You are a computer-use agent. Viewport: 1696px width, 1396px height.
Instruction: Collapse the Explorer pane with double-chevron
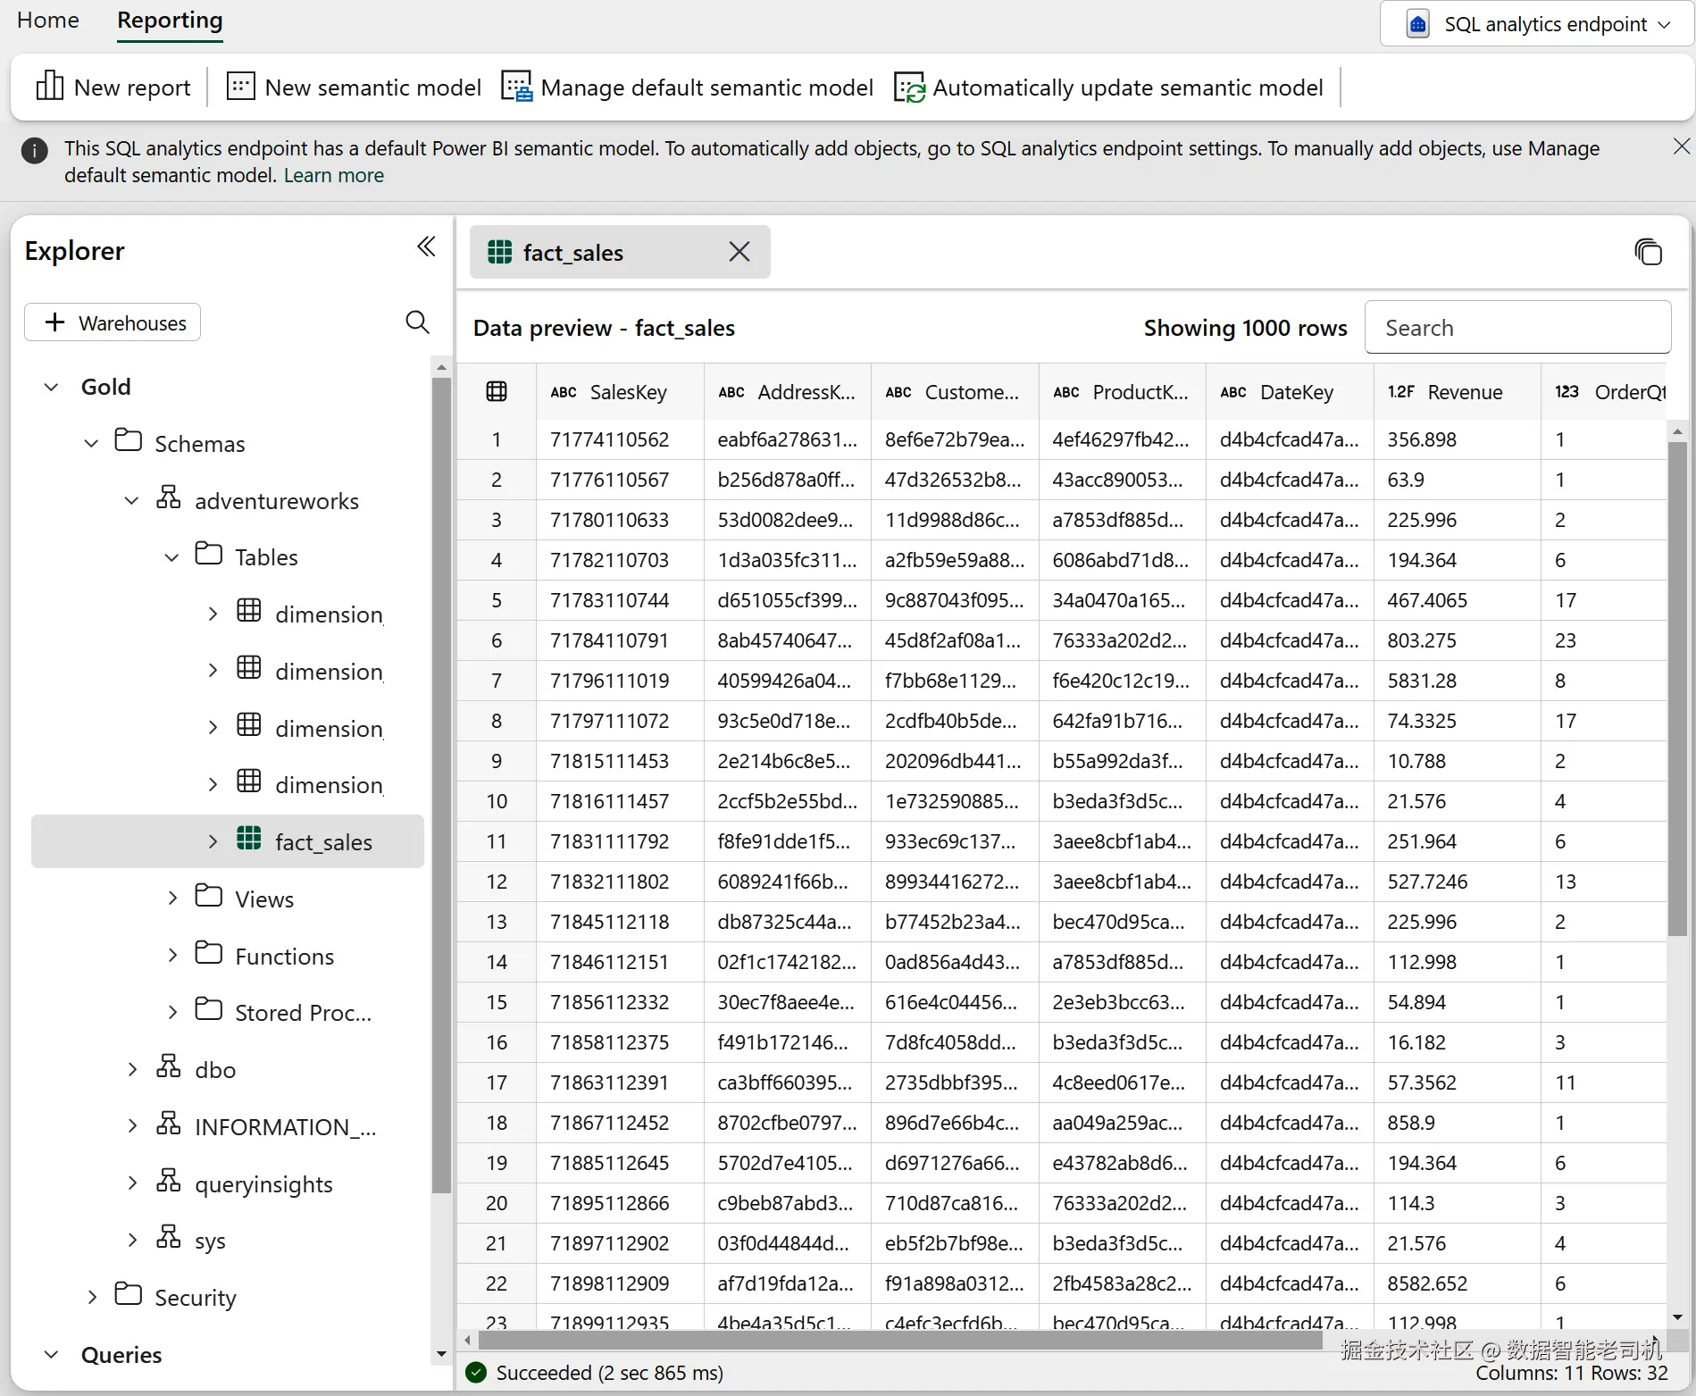426,247
